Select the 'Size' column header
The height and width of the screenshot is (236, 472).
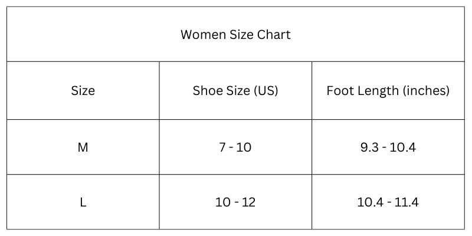(x=83, y=91)
